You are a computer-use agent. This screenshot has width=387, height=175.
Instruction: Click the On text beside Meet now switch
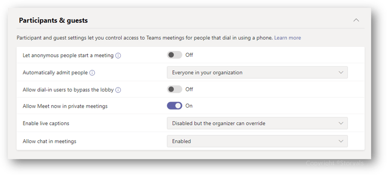coord(189,106)
